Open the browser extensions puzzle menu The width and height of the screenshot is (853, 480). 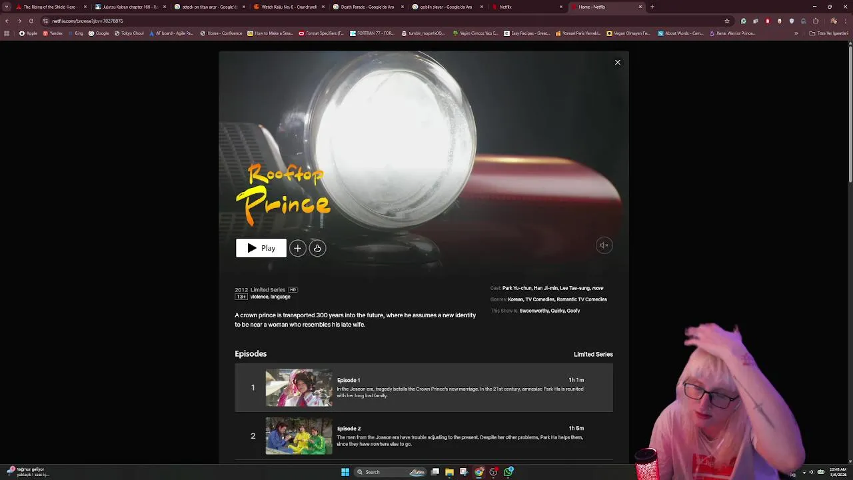click(816, 21)
